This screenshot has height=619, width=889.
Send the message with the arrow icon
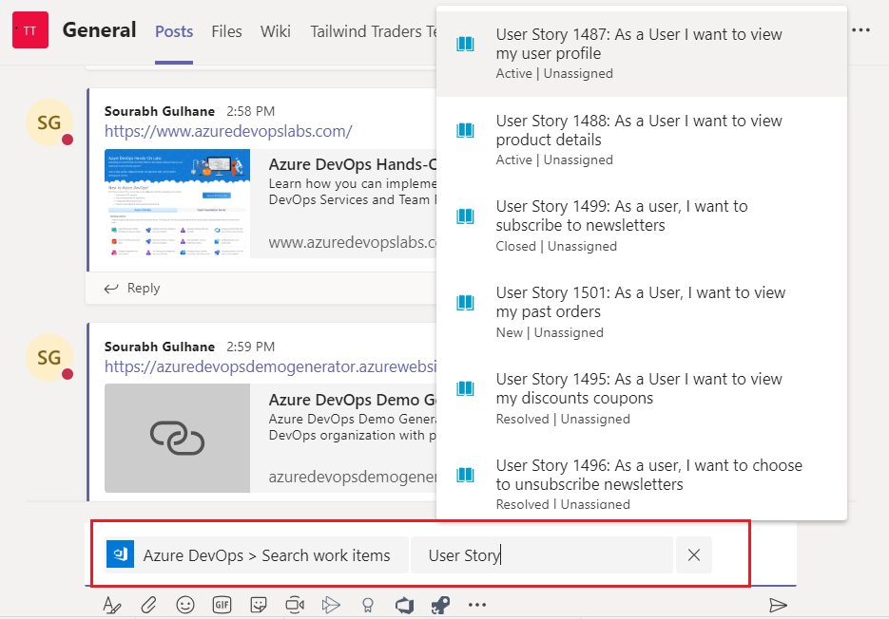779,606
